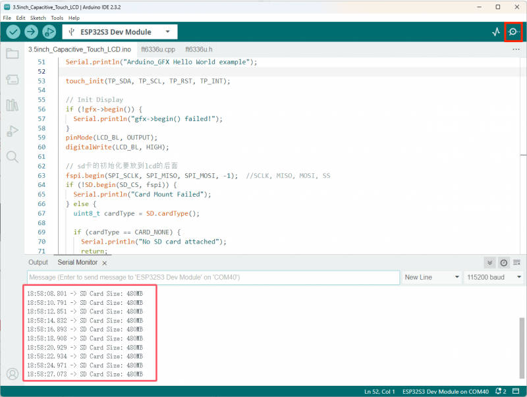Open notifications bell in status bar
The width and height of the screenshot is (527, 397).
[x=501, y=391]
